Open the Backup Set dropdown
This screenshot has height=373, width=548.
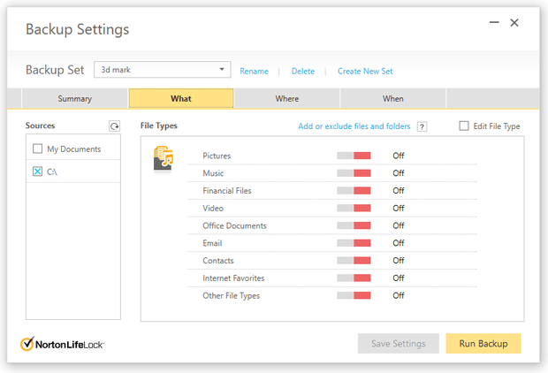pyautogui.click(x=222, y=70)
